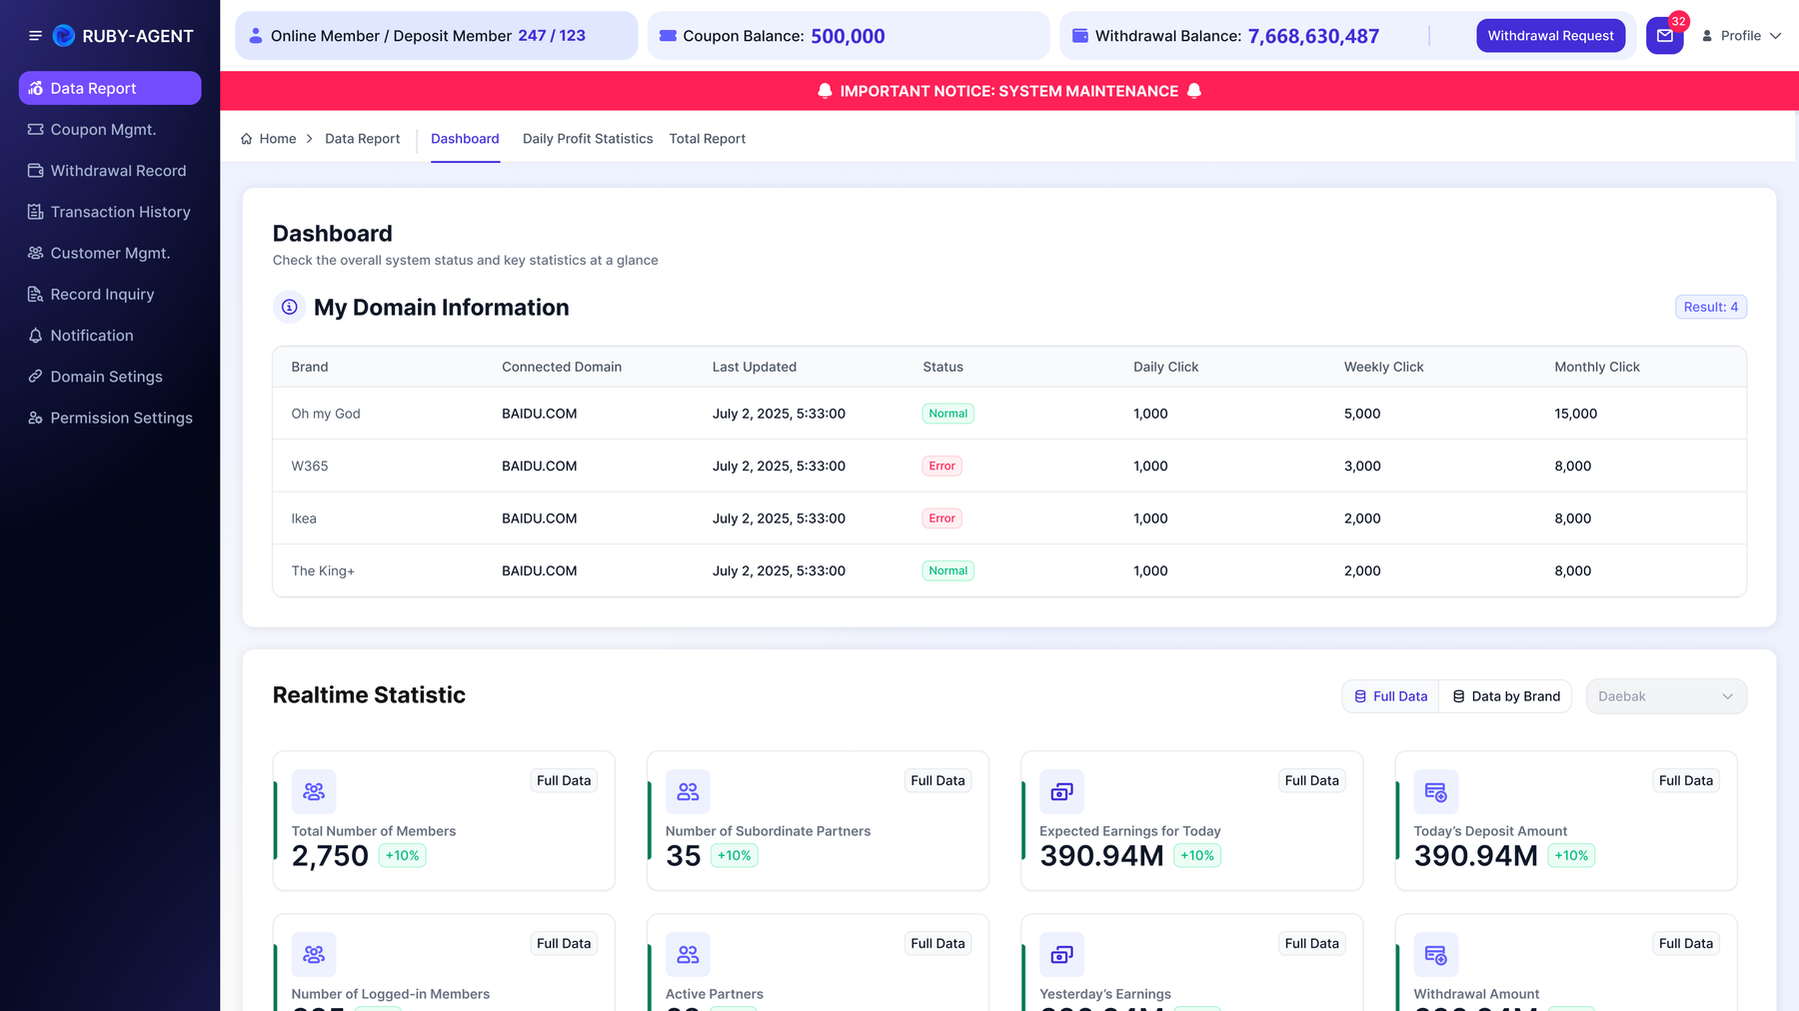Expand the Profile dropdown chevron

tap(1776, 36)
